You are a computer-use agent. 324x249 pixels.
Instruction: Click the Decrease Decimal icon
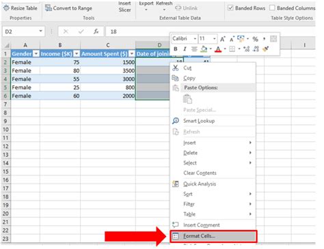tap(256, 48)
